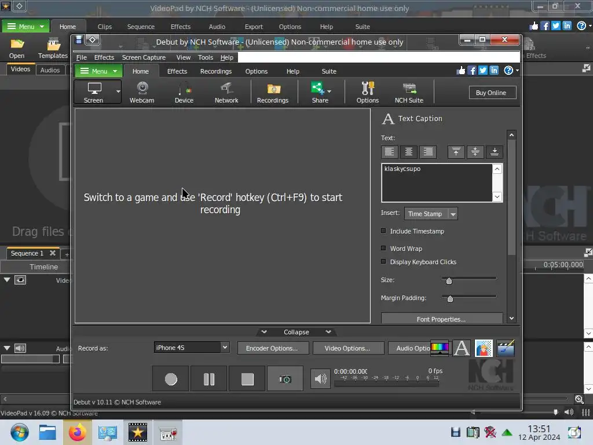Toggle video track eye visibility in VideoPad
The height and width of the screenshot is (445, 593).
coord(20,280)
